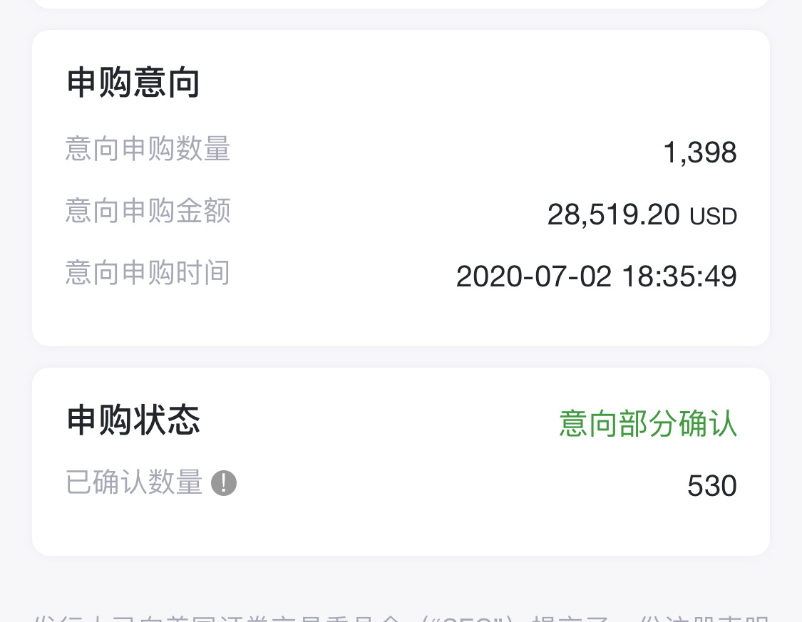Click the 已确认数量 label text
The width and height of the screenshot is (802, 622).
tap(135, 483)
